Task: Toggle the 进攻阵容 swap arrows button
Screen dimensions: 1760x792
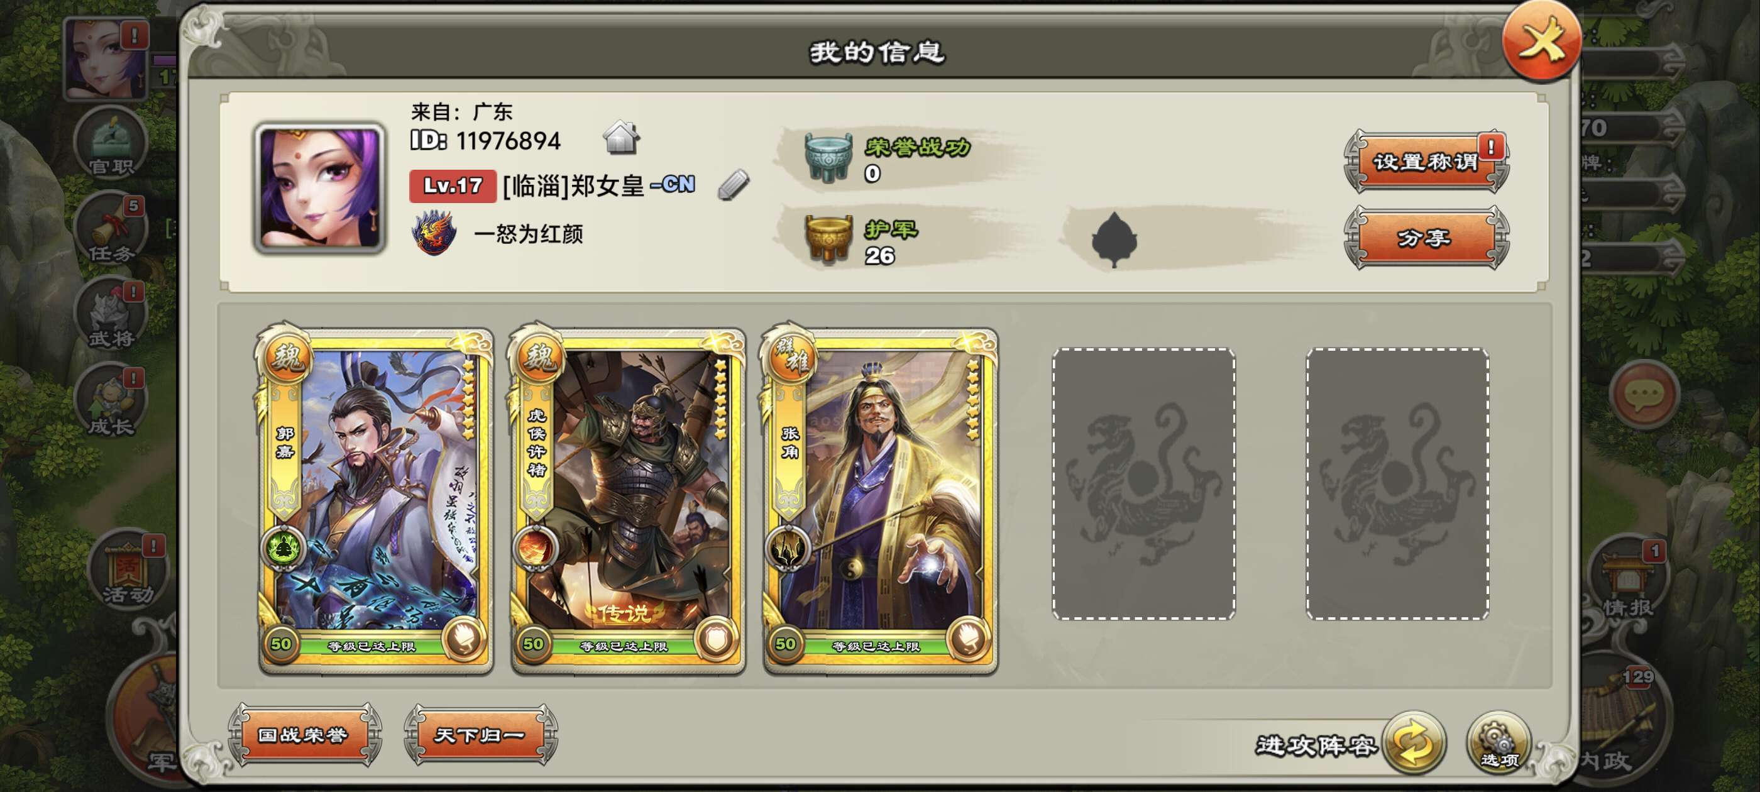Action: coord(1414,744)
